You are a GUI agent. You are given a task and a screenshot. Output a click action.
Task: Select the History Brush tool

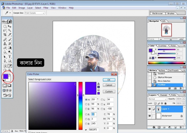pyautogui.click(x=10, y=44)
